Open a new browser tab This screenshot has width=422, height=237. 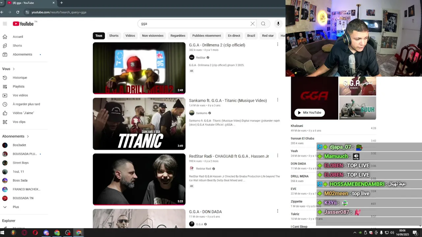pos(61,3)
